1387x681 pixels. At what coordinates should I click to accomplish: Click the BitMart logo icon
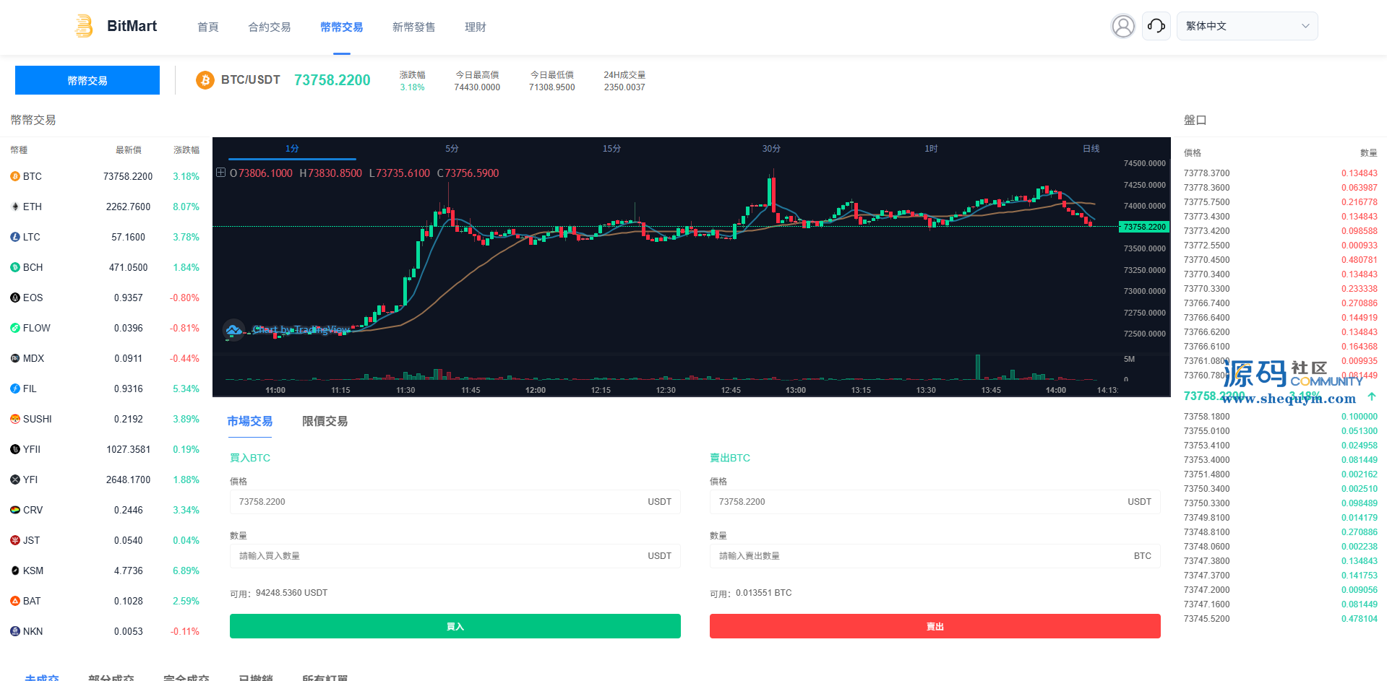pos(84,26)
